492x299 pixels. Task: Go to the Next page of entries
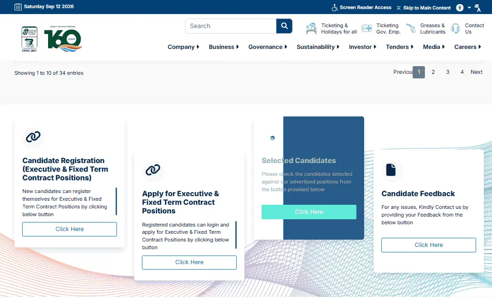476,72
